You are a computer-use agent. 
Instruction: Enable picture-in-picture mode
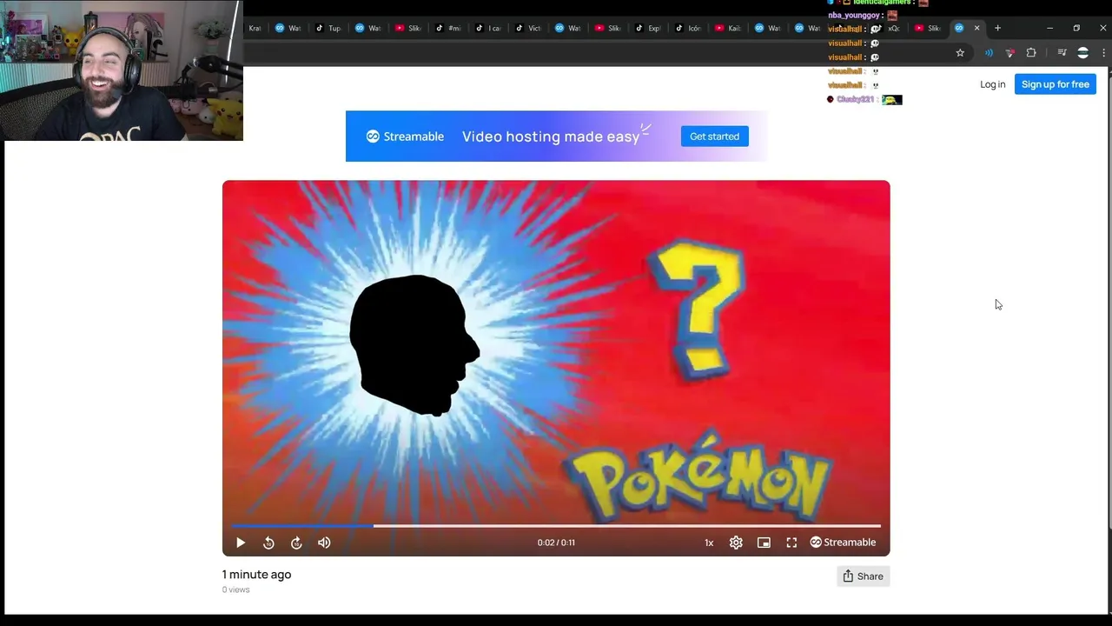[x=764, y=543]
